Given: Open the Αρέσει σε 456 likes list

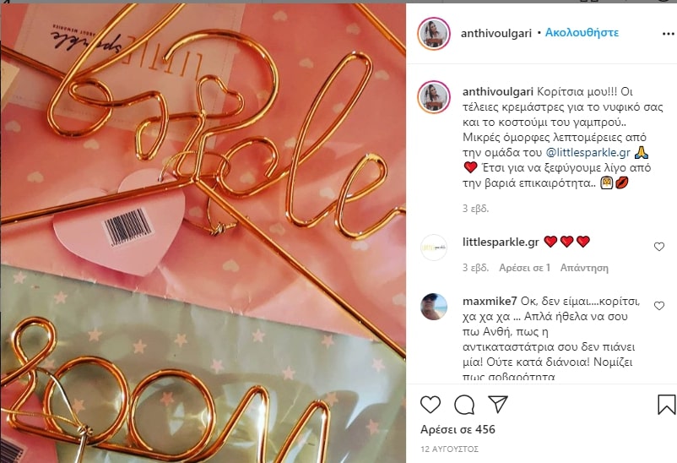Looking at the screenshot, I should (458, 429).
